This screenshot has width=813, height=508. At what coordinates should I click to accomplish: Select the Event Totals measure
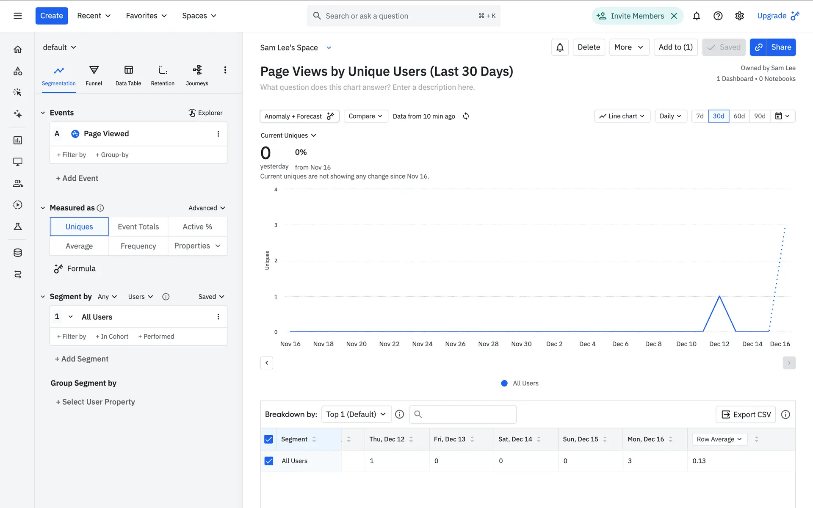point(138,226)
